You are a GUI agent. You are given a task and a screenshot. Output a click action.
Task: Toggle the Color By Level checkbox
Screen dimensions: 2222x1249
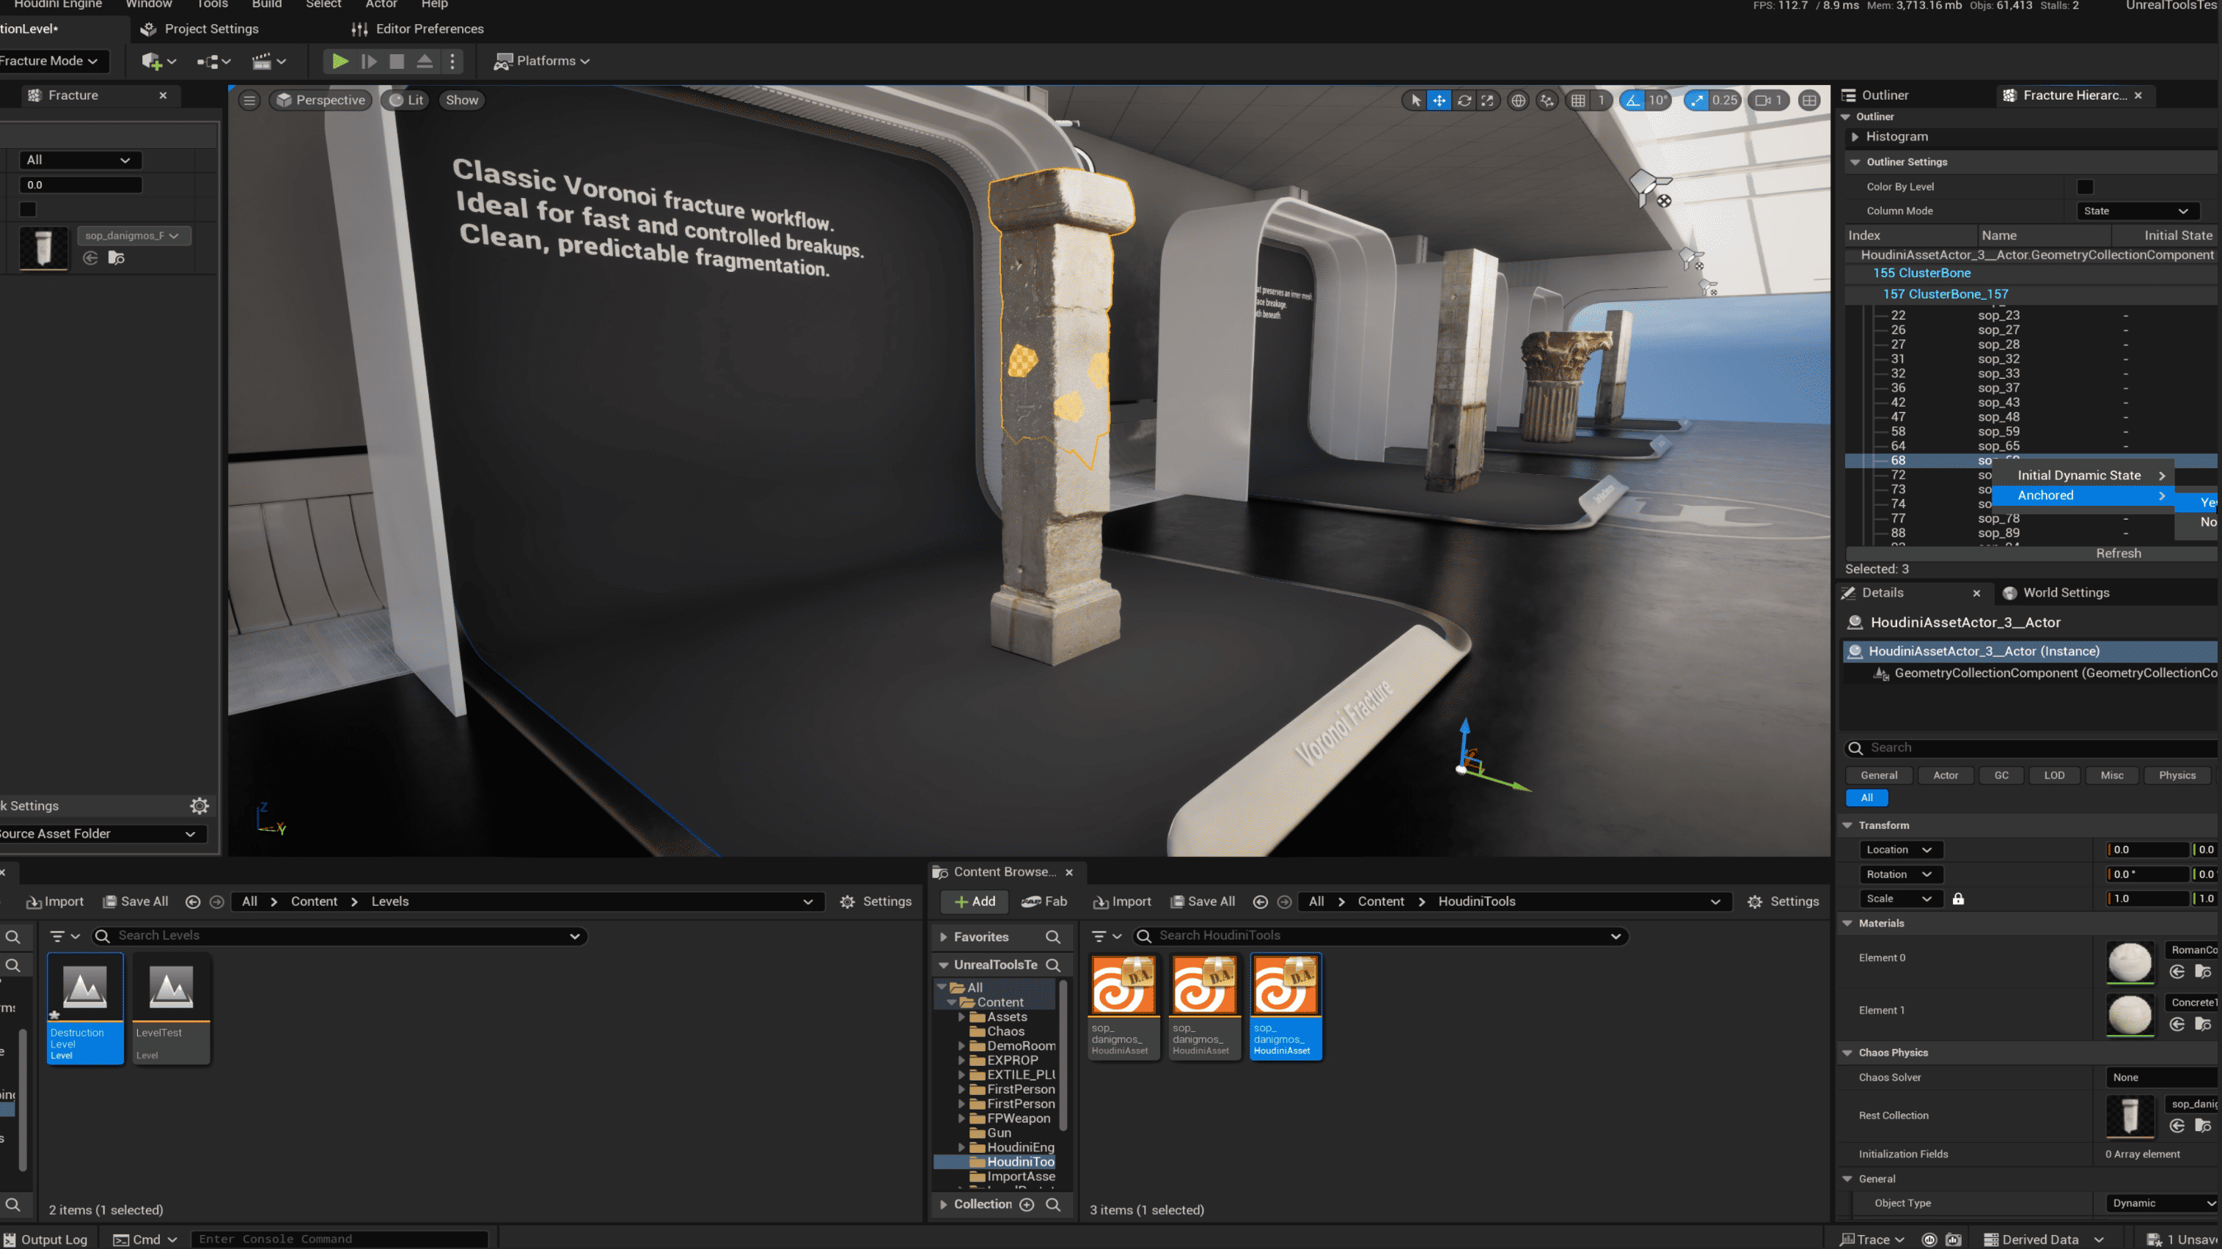2085,187
